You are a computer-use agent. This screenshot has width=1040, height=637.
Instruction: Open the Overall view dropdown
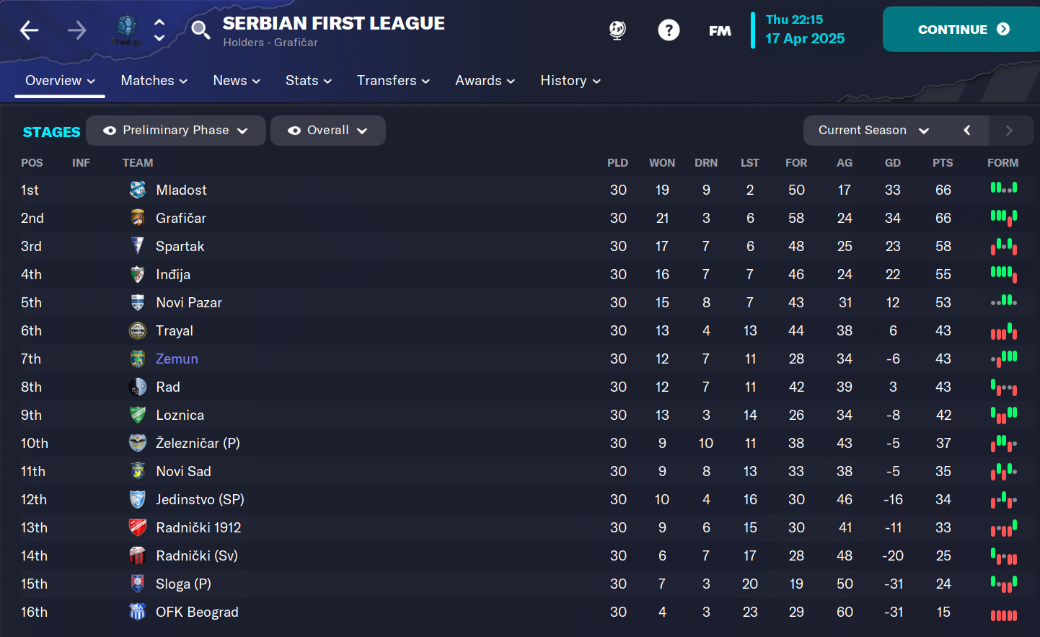click(x=328, y=131)
